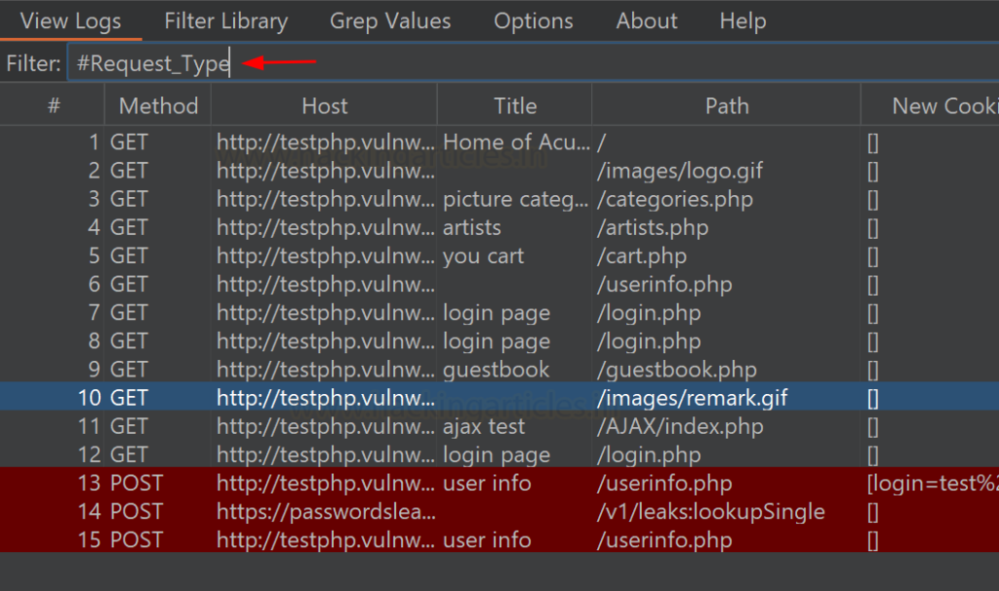This screenshot has height=591, width=999.
Task: Sort logs by the Host column
Action: click(x=324, y=105)
